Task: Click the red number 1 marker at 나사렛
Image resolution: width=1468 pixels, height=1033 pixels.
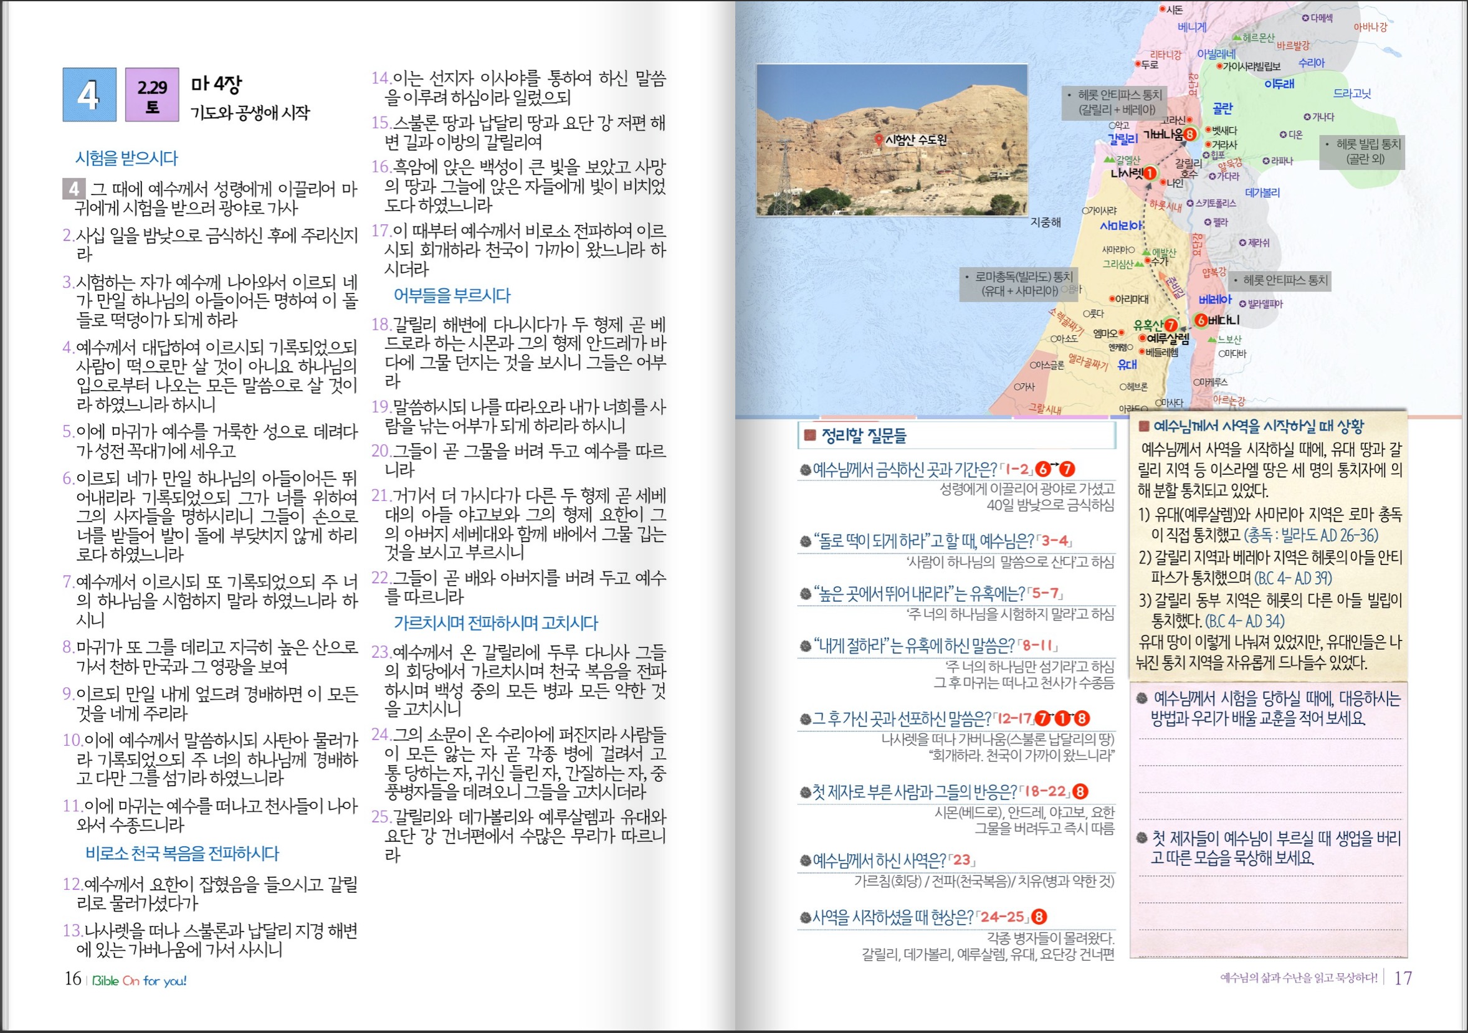Action: [x=1150, y=173]
